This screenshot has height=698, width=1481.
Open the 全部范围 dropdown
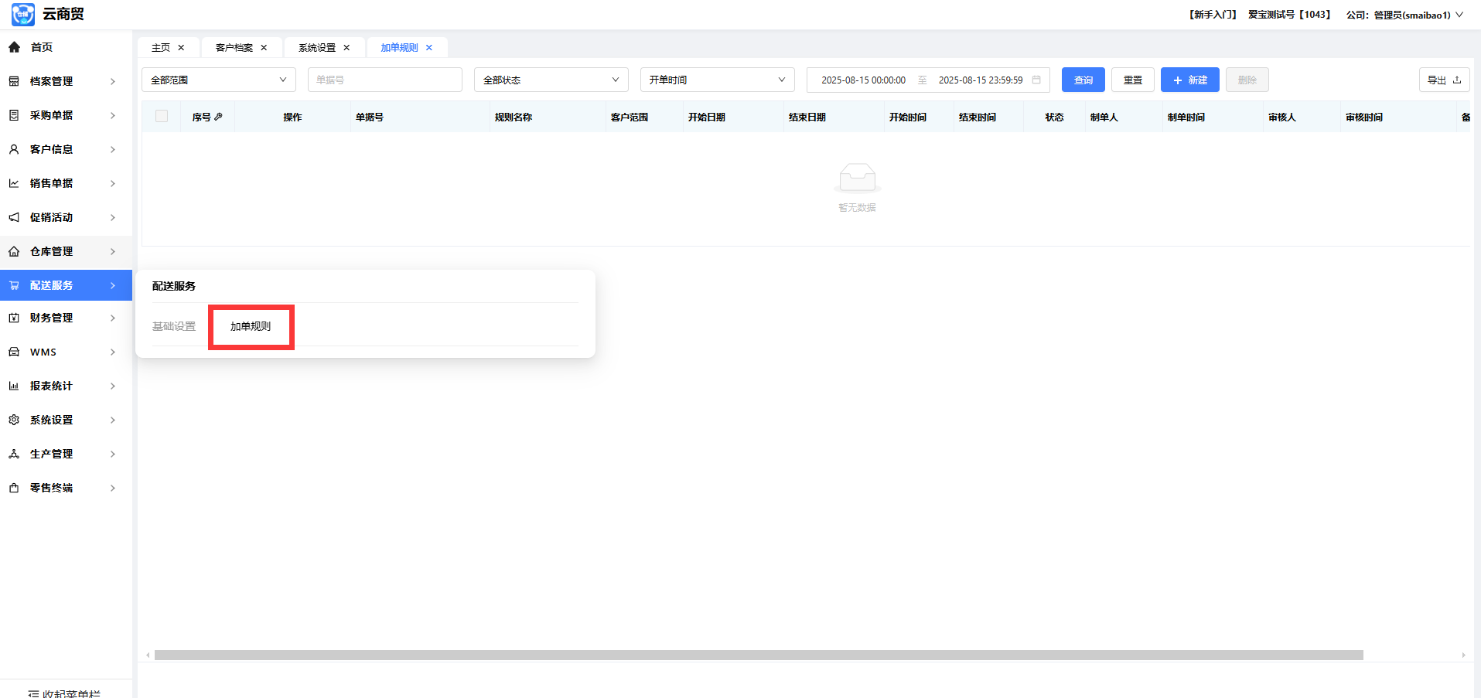tap(218, 80)
